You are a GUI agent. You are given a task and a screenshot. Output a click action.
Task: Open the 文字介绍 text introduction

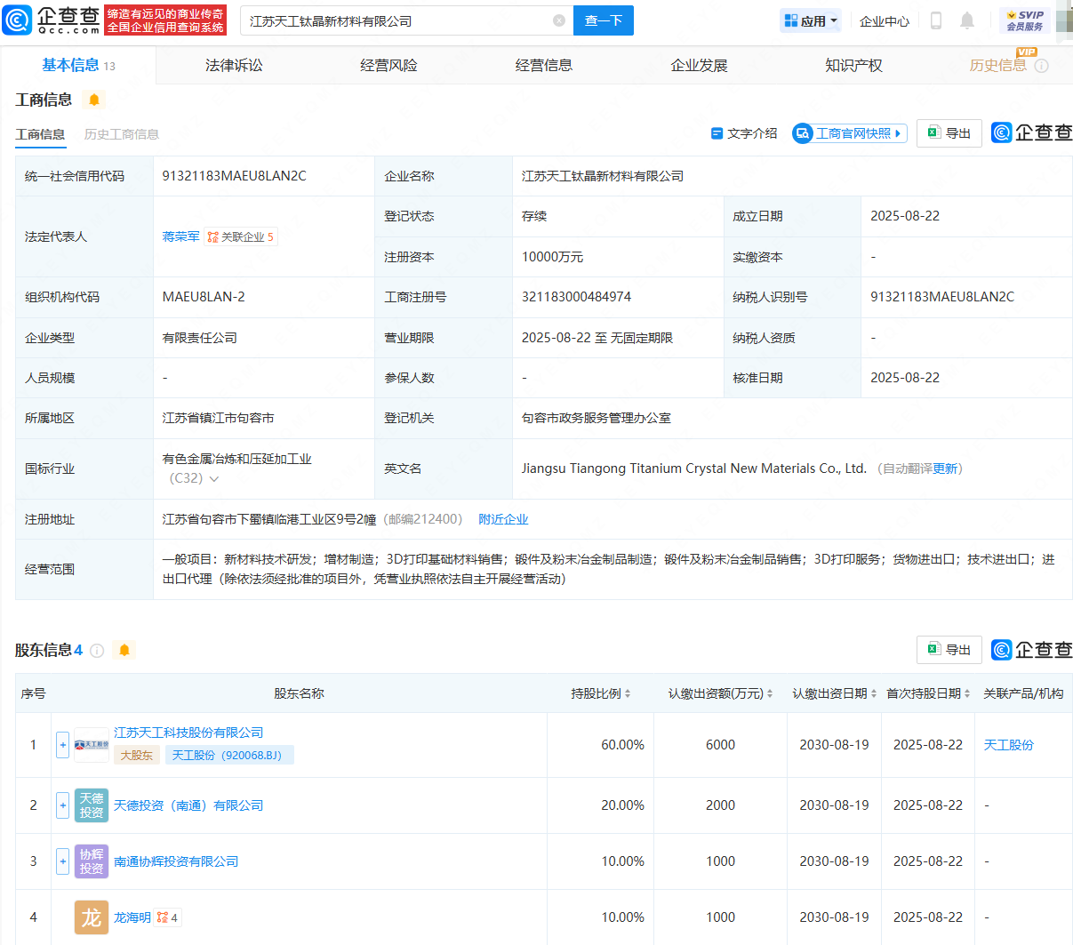pos(744,133)
